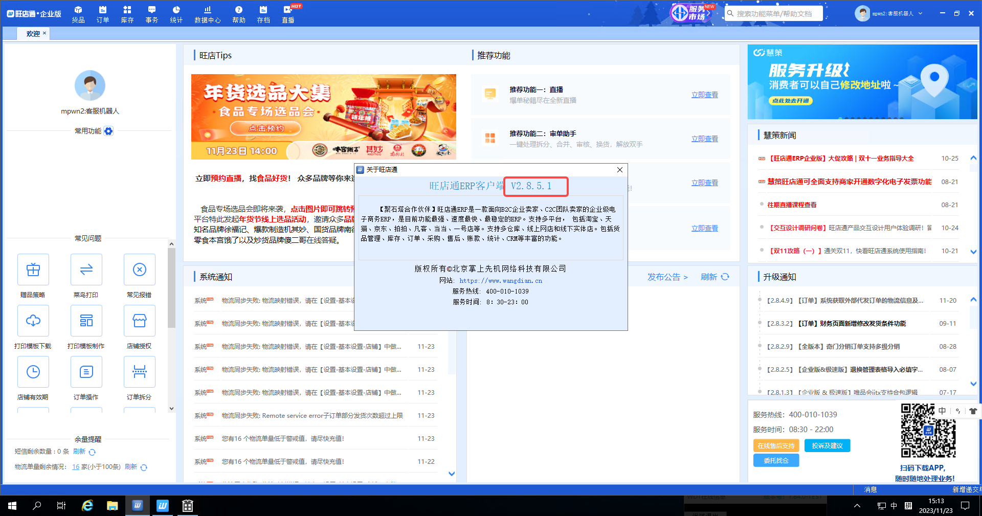
Task: Open taskbar search
Action: pos(37,506)
